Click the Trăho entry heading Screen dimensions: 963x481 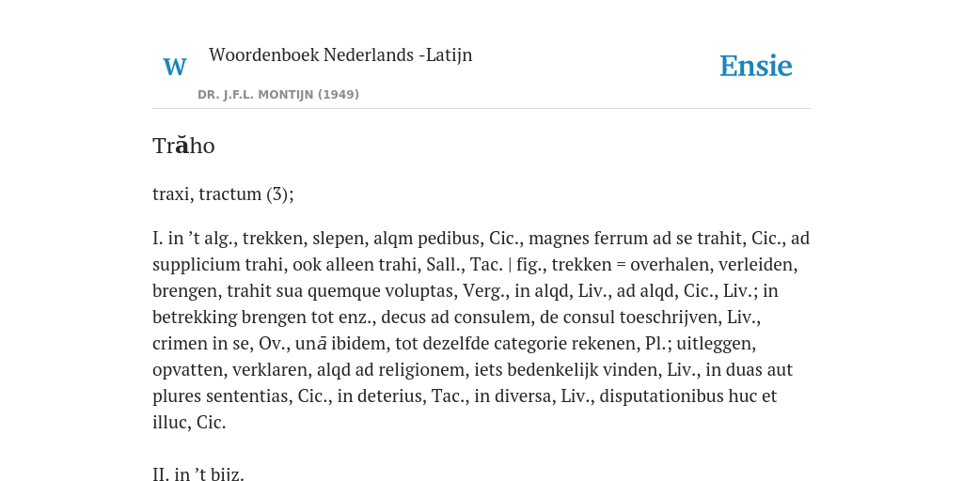pos(183,146)
